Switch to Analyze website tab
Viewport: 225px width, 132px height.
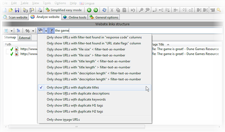(x=45, y=17)
